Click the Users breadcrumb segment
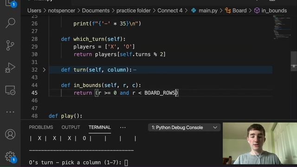297x167 pixels. [34, 11]
